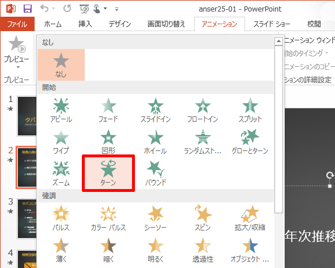Image resolution: width=335 pixels, height=268 pixels.
Task: Switch to the 画面切り替え tab
Action: point(166,24)
